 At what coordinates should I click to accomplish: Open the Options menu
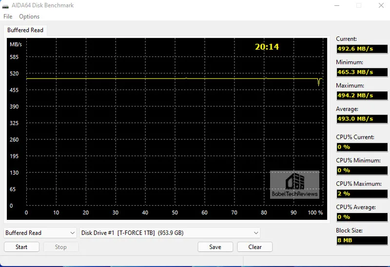[29, 17]
